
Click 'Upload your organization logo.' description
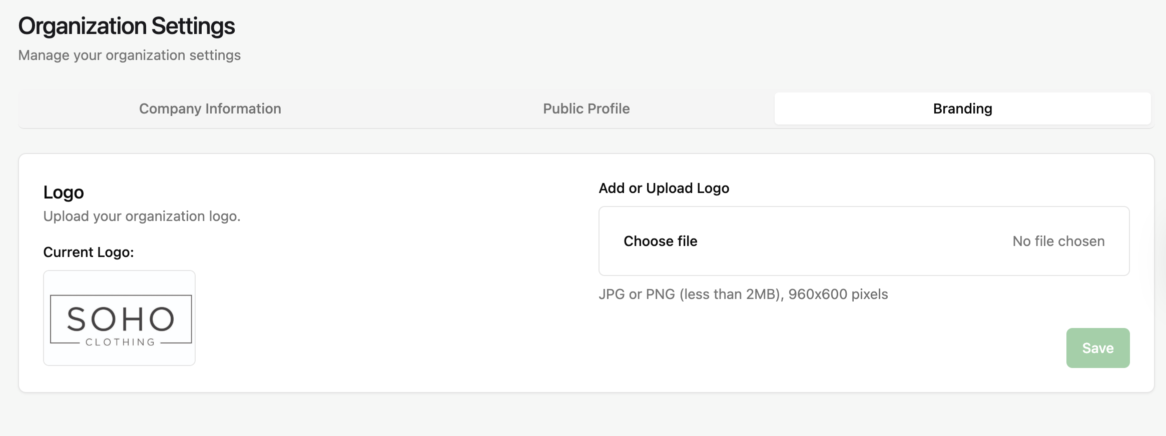(x=142, y=216)
